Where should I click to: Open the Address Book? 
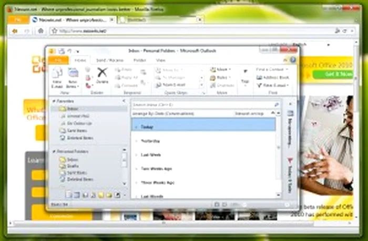click(273, 77)
